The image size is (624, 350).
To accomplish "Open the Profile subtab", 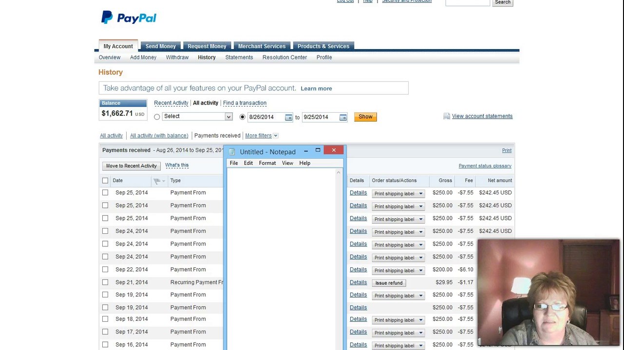I will coord(324,57).
